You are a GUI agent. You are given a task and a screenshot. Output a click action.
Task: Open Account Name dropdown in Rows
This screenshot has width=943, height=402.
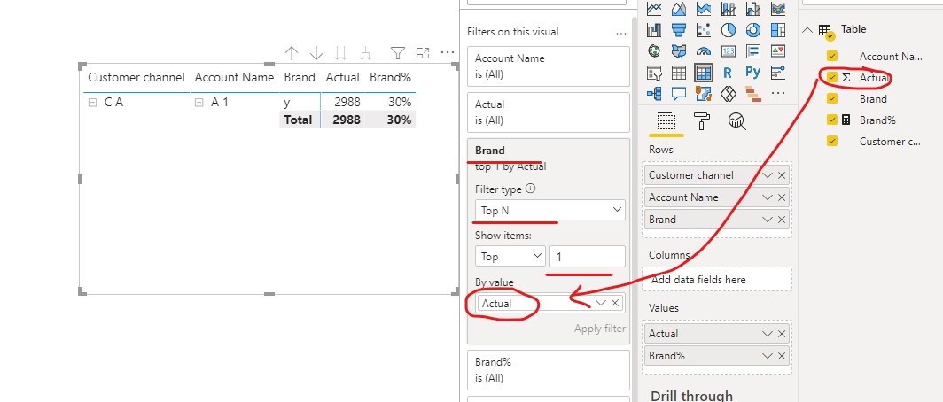click(x=768, y=197)
